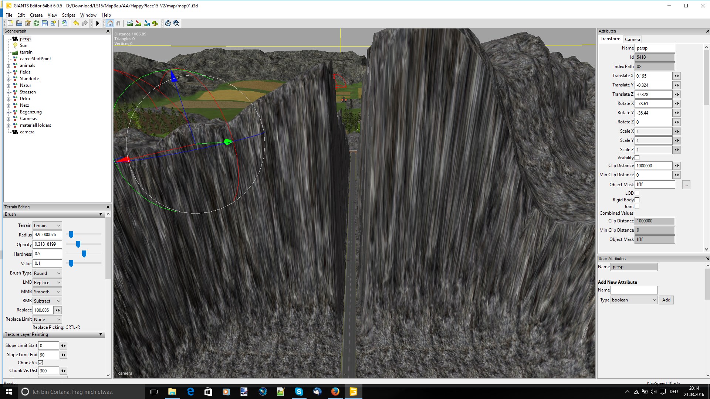The height and width of the screenshot is (399, 710).
Task: Switch to the Camera tab
Action: click(x=632, y=40)
